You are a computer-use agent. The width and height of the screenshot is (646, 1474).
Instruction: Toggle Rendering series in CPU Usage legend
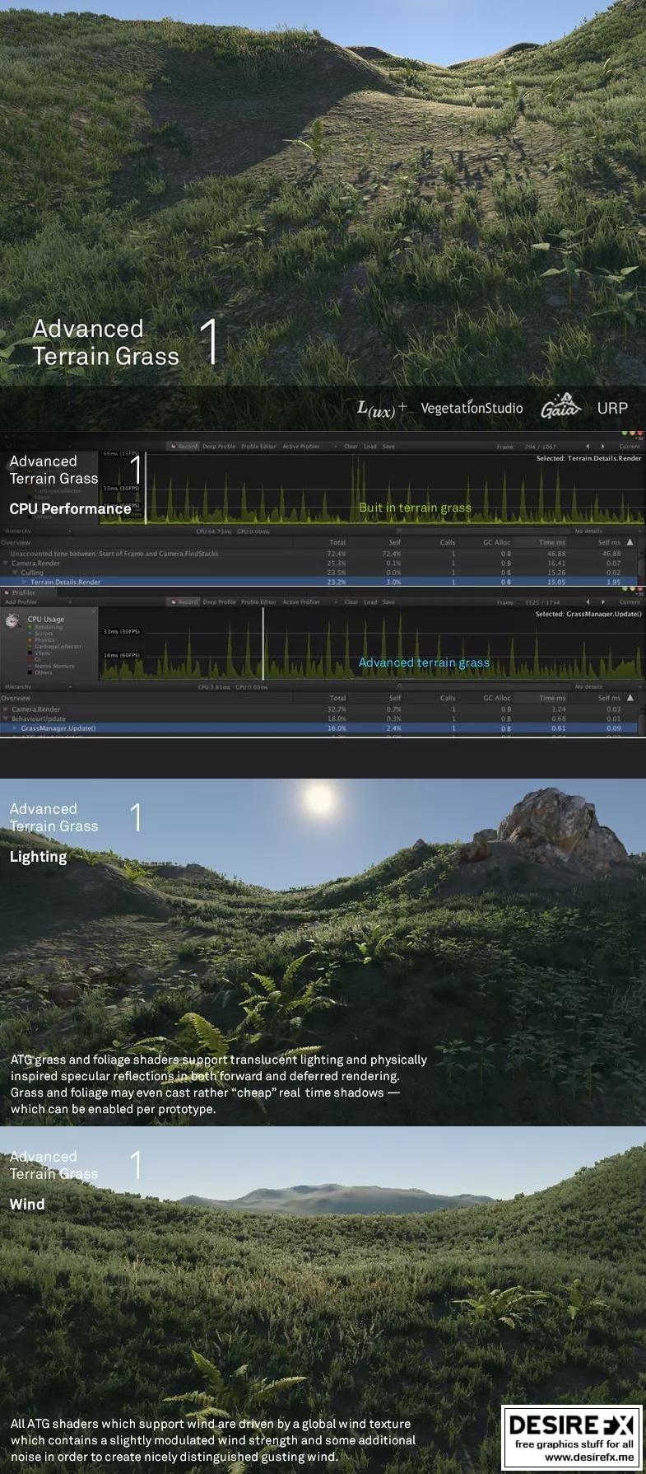(45, 627)
